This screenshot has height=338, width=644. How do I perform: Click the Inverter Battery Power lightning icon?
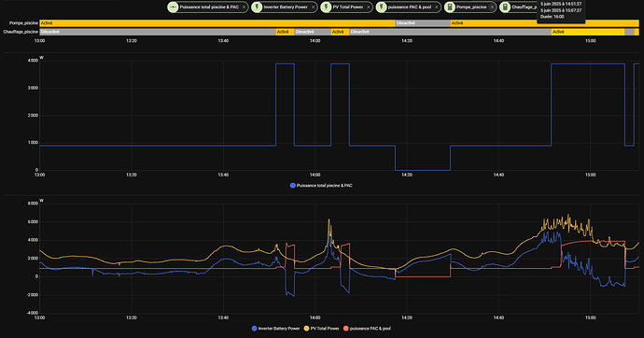(257, 7)
